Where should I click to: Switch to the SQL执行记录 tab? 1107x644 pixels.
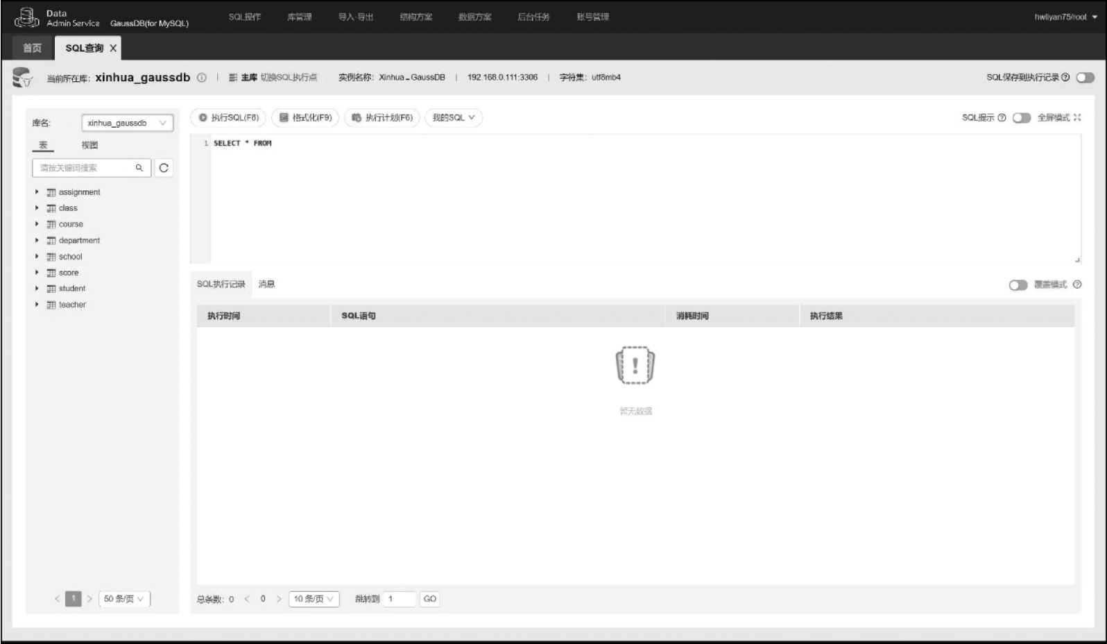pyautogui.click(x=221, y=285)
